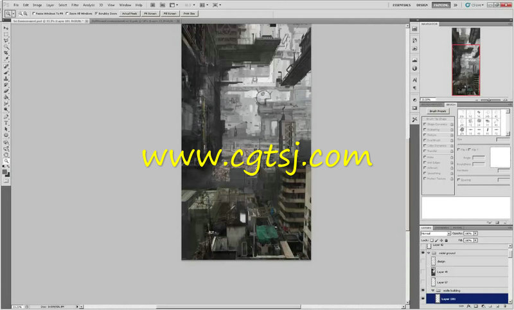Enable the Dual Brush checkbox
The height and width of the screenshot is (310, 514).
coord(425,140)
